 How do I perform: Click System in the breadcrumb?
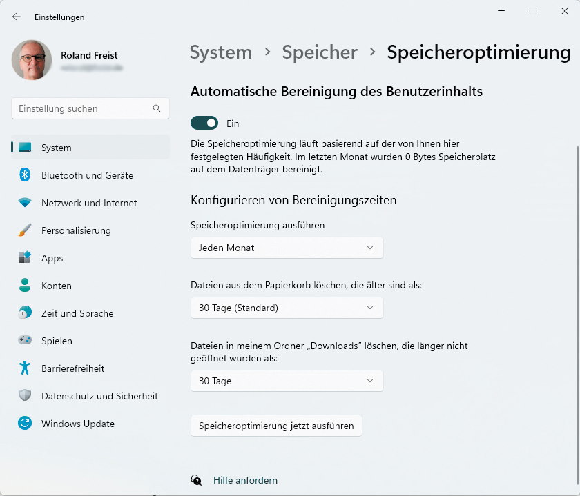(x=221, y=52)
